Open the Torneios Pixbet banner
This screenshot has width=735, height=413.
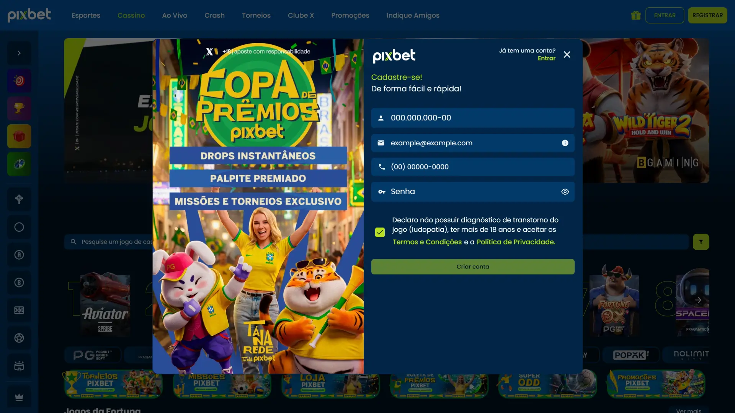[113, 384]
